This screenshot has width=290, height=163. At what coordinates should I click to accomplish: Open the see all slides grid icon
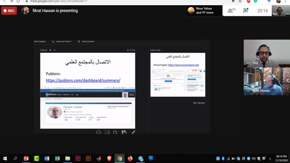(x=124, y=132)
